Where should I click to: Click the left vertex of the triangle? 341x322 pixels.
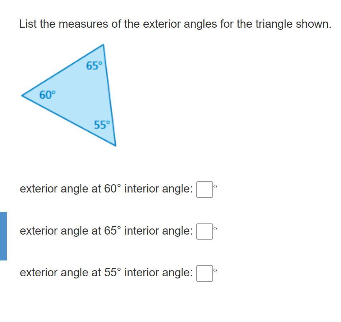23,95
